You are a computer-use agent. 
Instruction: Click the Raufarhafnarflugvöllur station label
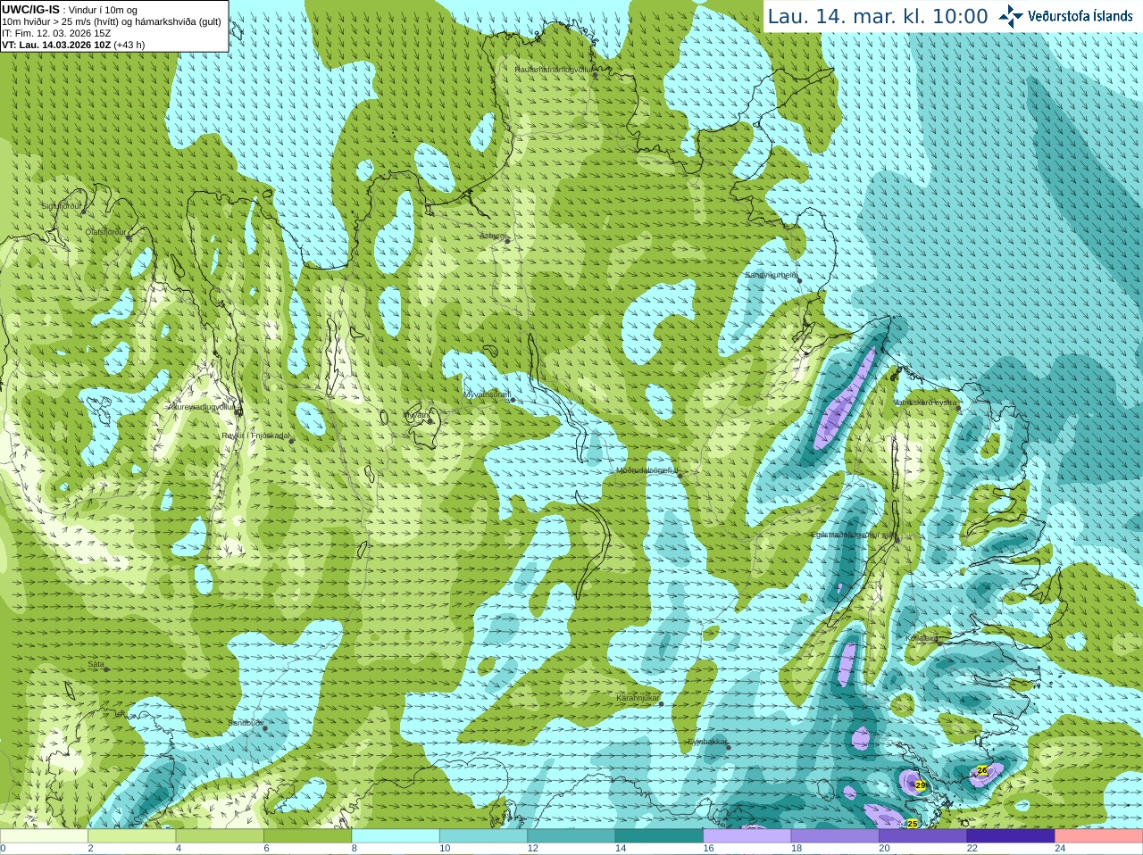553,69
